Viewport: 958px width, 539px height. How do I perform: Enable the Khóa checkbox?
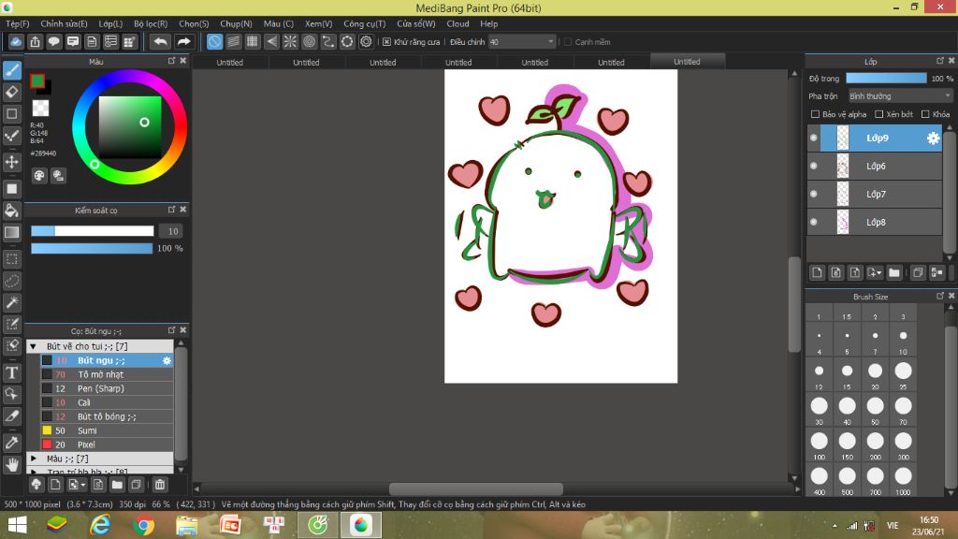point(925,114)
